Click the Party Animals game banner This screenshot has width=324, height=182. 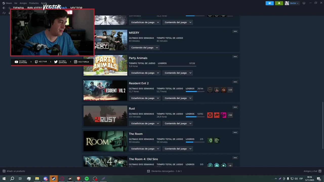[105, 65]
